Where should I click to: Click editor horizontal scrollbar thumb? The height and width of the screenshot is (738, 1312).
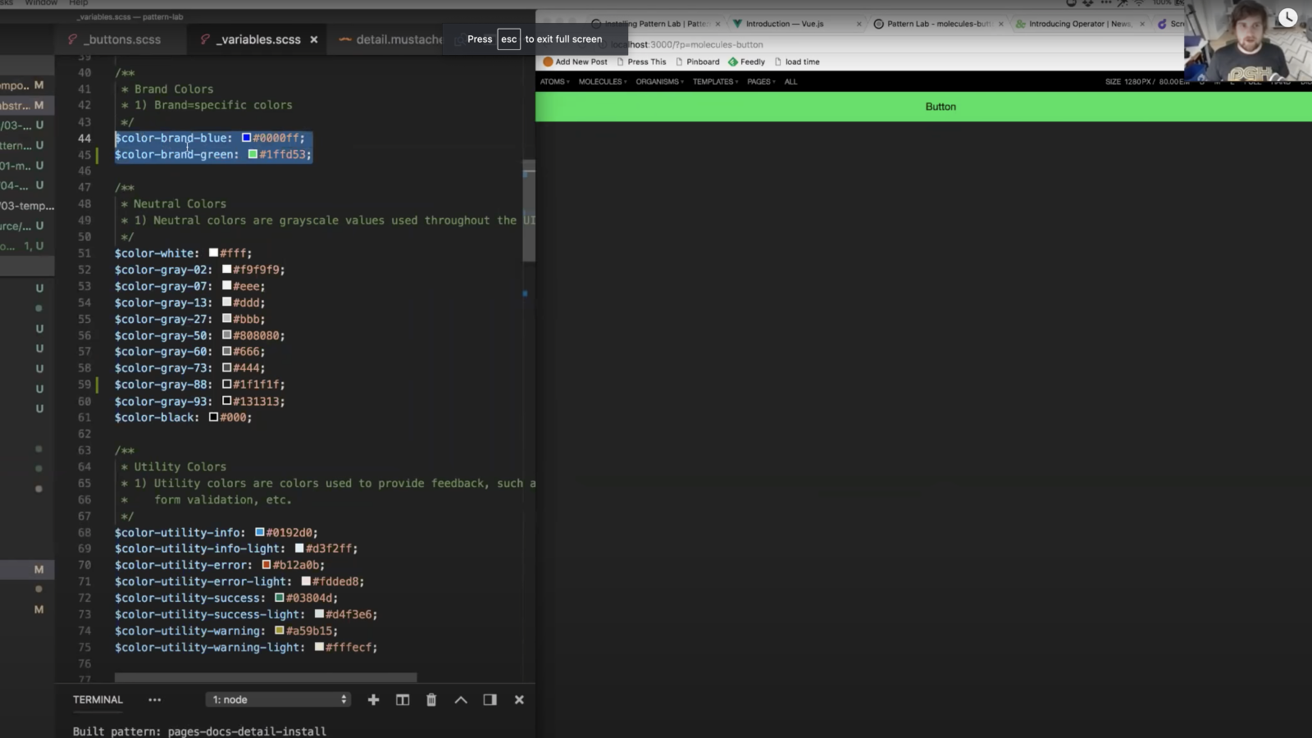266,677
